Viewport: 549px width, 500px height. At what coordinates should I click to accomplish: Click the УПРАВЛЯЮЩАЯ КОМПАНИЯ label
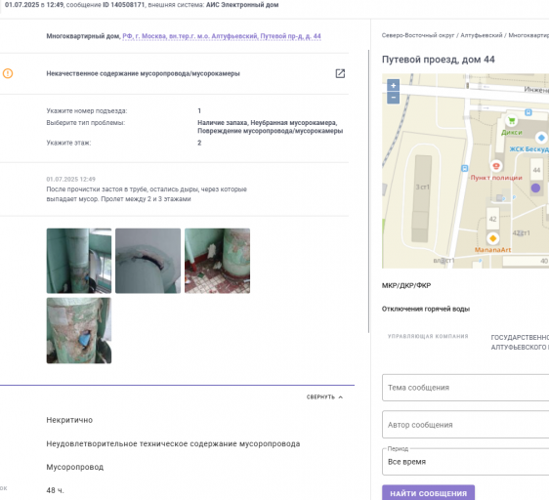click(428, 336)
